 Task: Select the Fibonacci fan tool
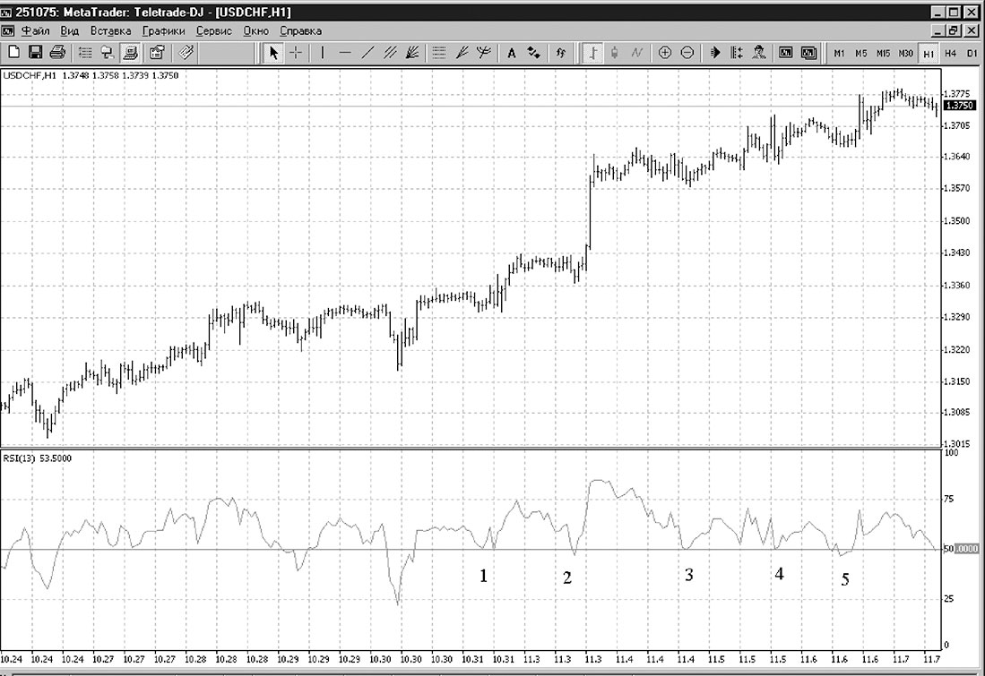tap(412, 53)
